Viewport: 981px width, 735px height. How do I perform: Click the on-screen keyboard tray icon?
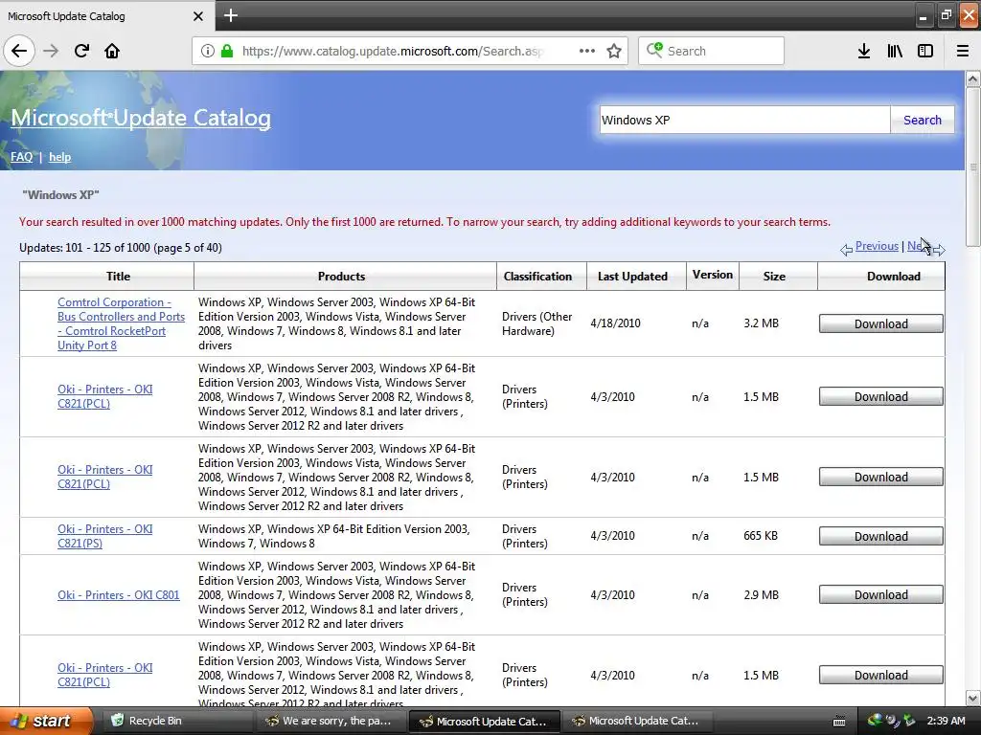pos(839,722)
